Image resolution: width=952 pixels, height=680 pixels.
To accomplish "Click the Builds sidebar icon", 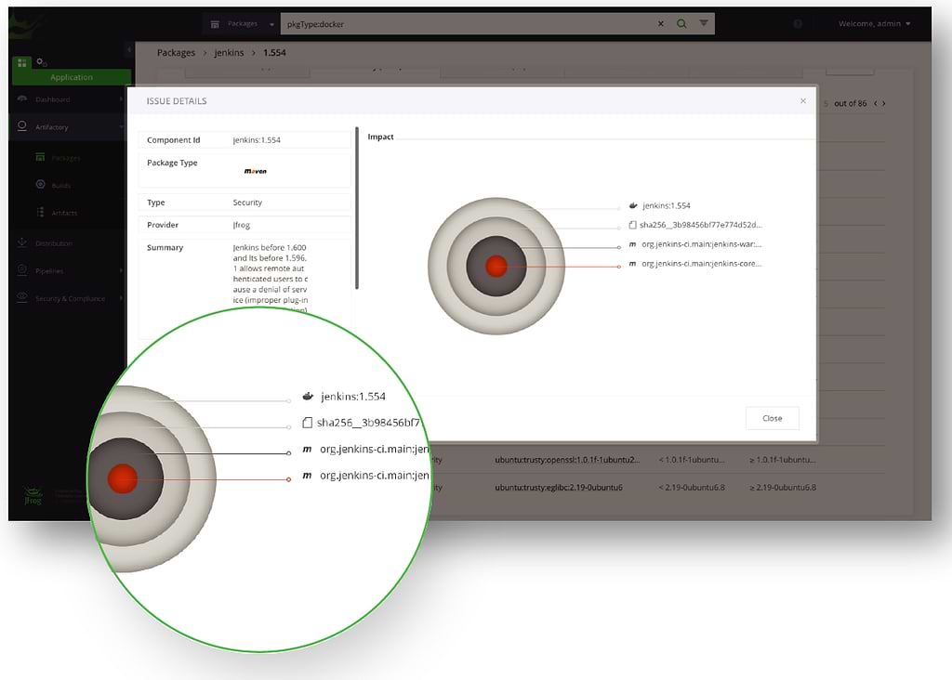I will [x=40, y=185].
